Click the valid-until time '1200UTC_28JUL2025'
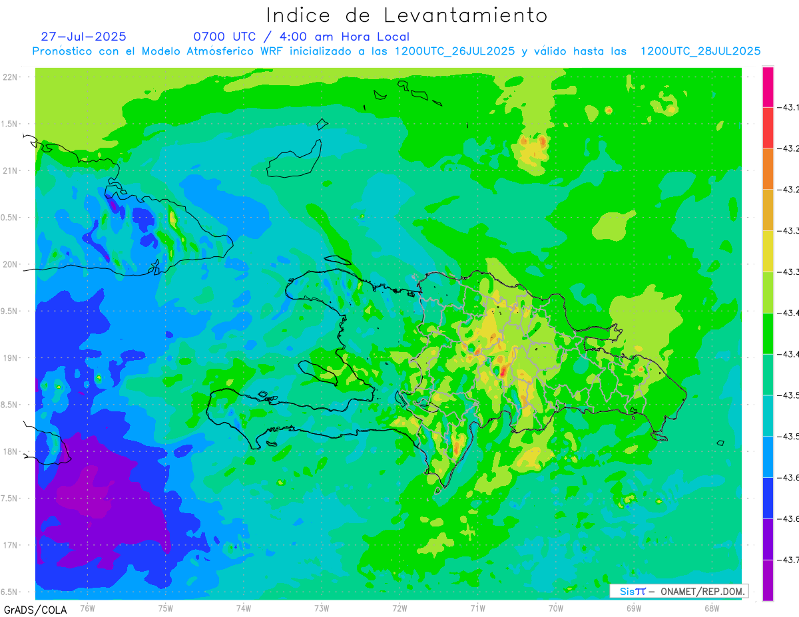 (700, 51)
